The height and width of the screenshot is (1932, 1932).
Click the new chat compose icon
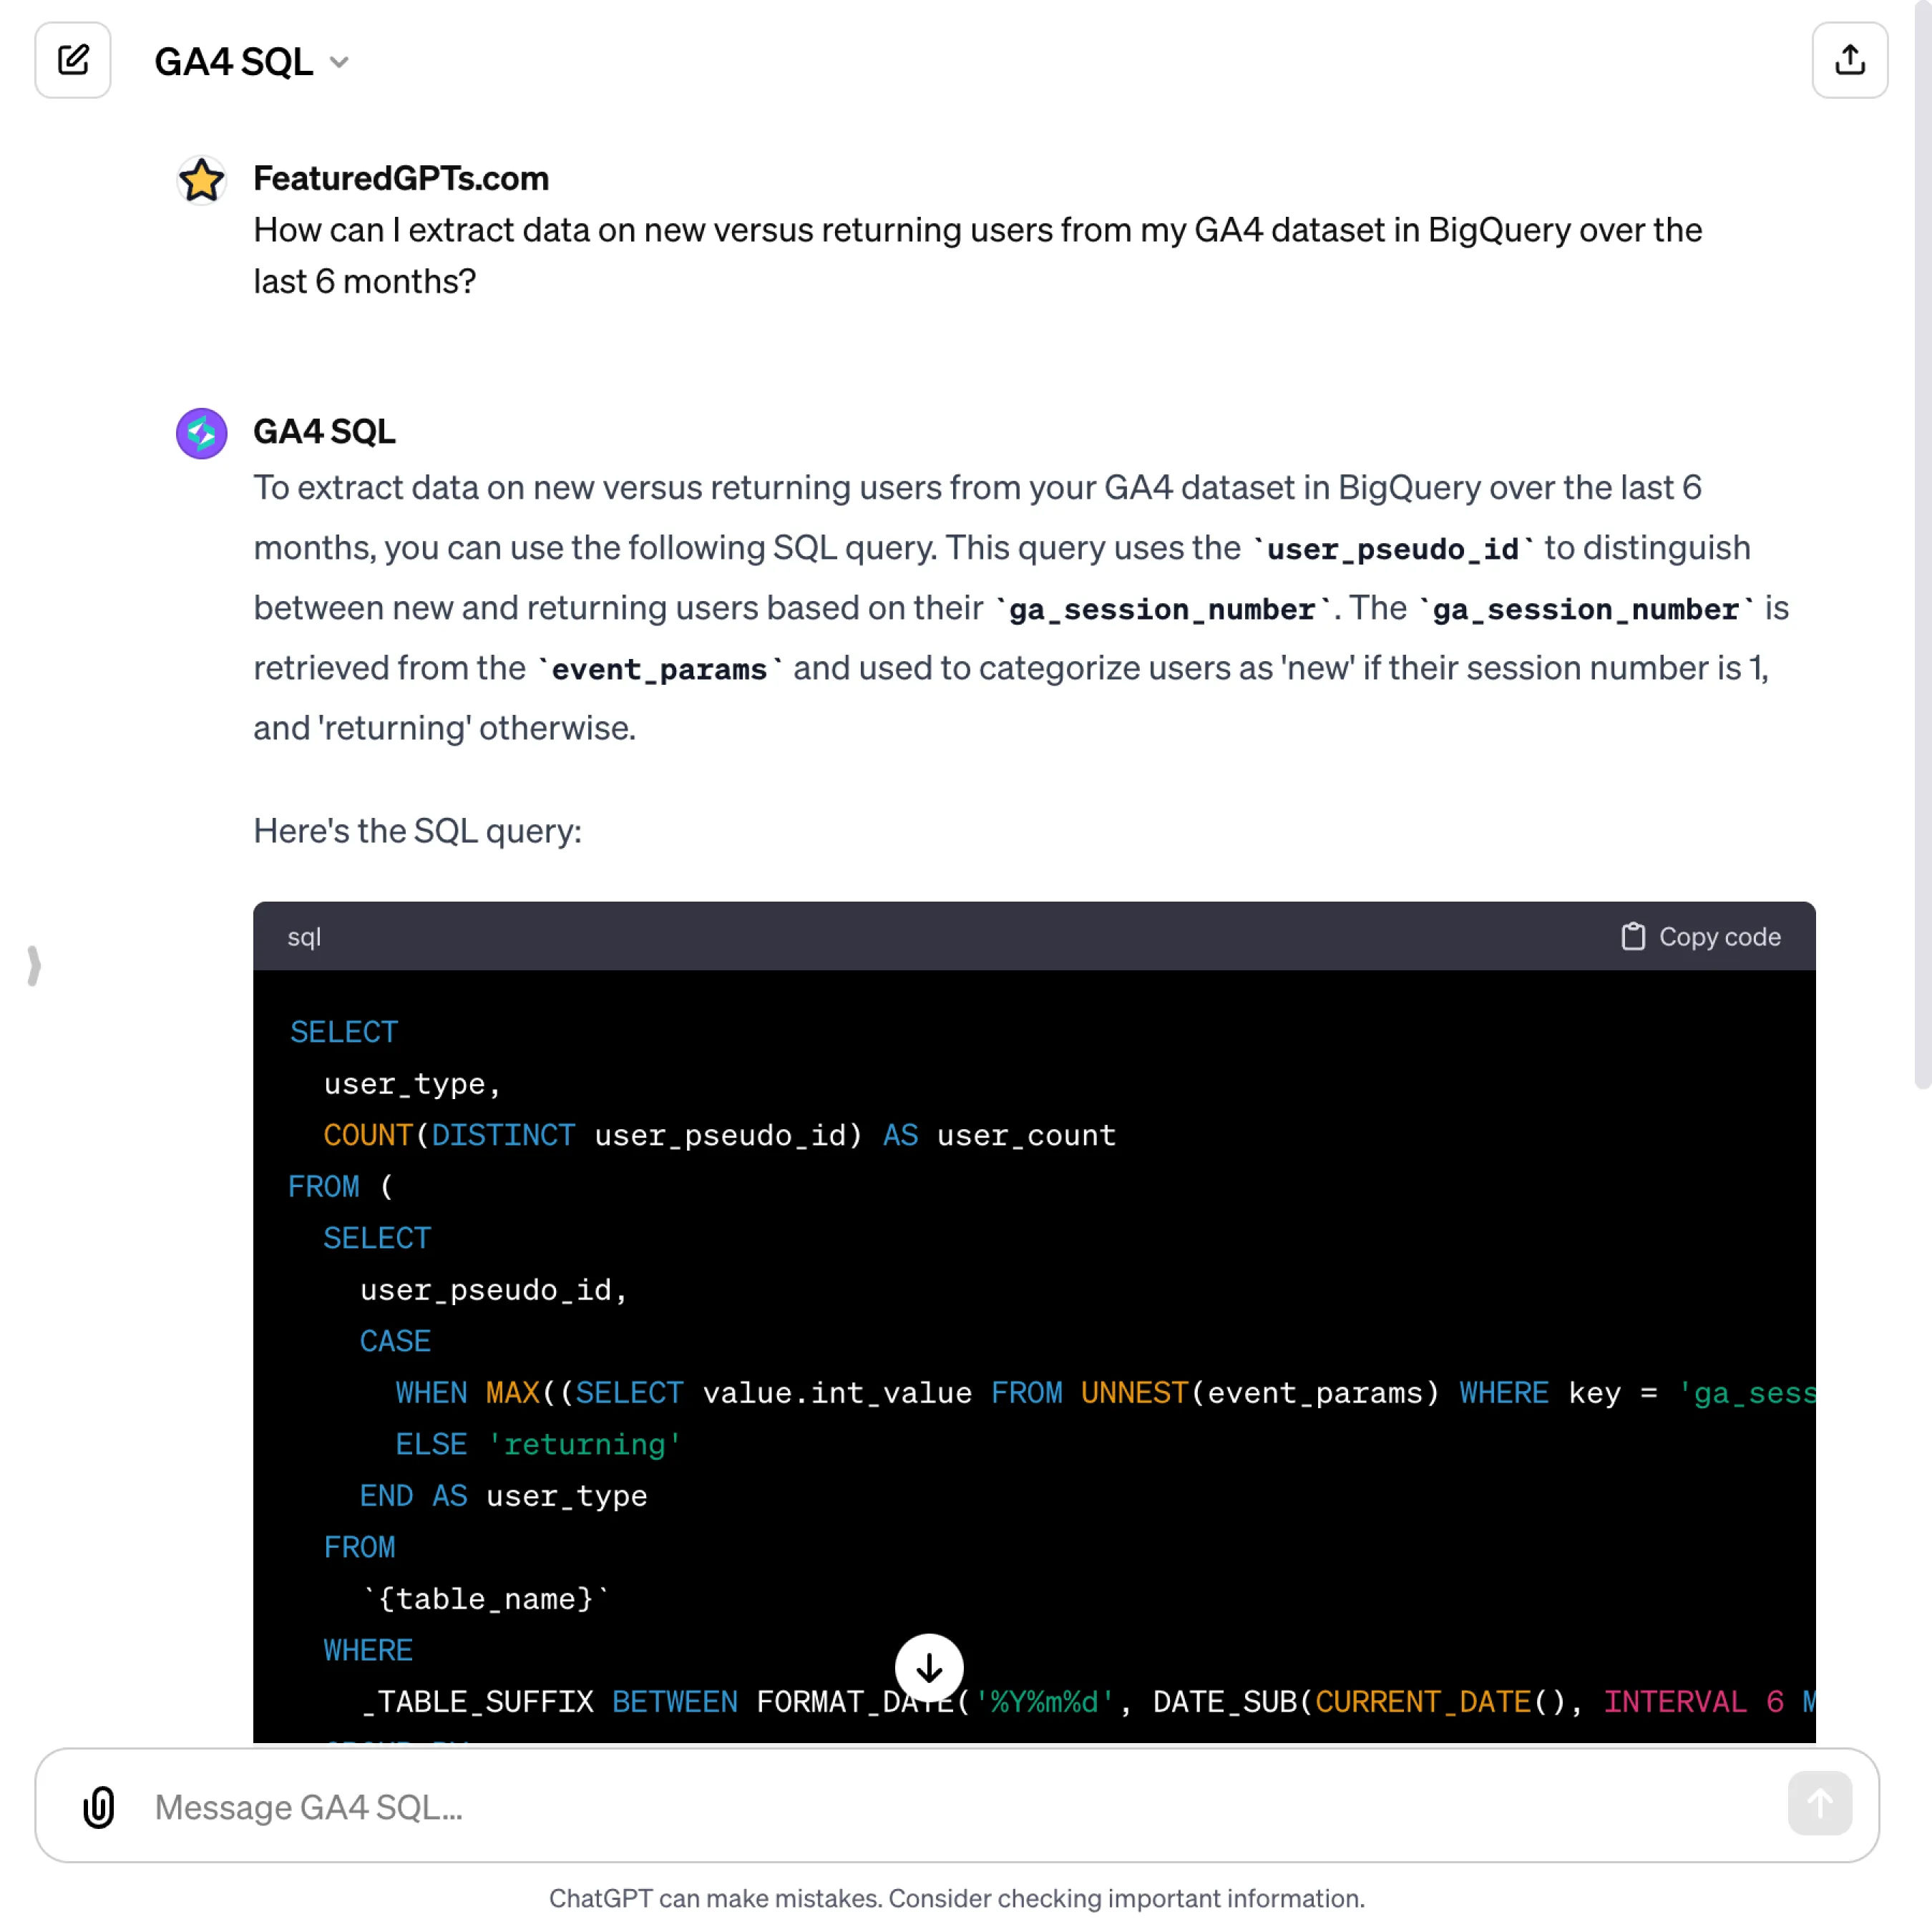click(73, 60)
